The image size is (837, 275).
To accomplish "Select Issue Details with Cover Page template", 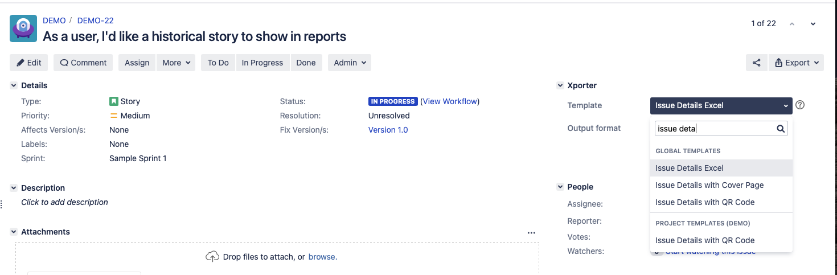I will [709, 185].
